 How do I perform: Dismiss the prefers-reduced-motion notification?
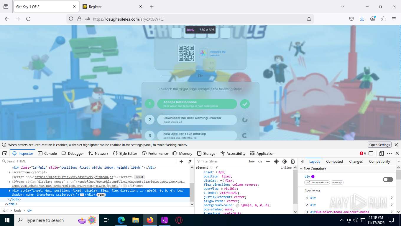coord(397,145)
